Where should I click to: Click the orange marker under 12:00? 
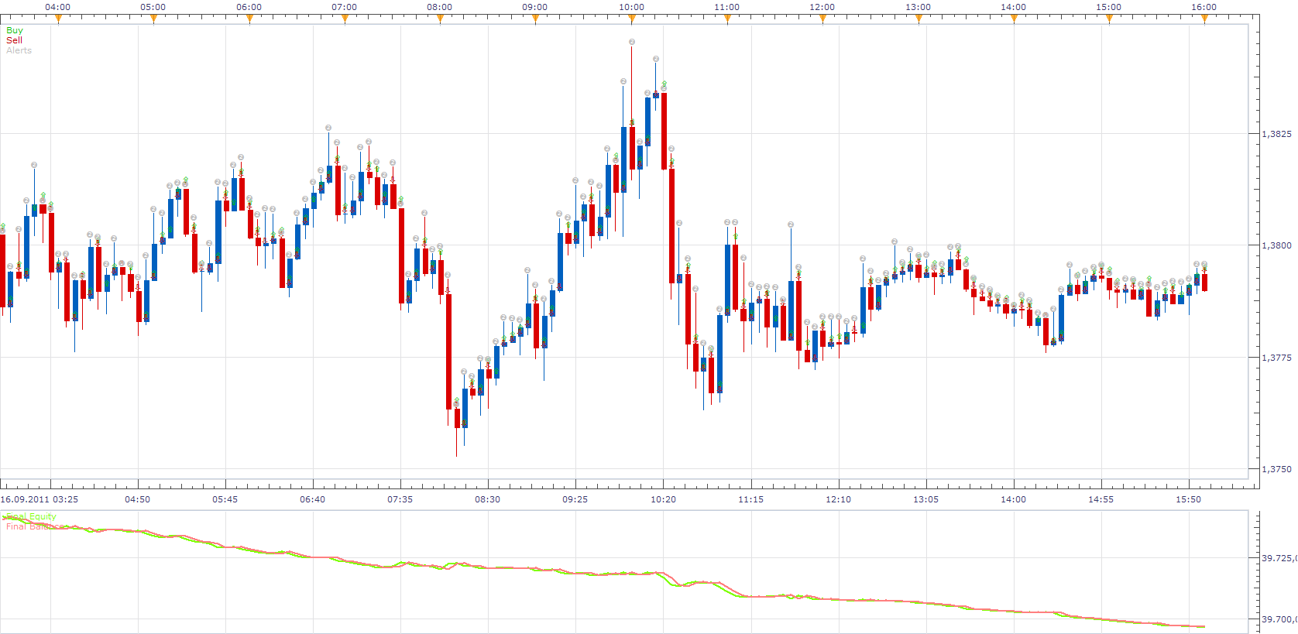point(822,19)
